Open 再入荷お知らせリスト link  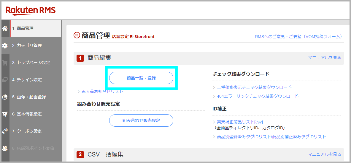click(x=102, y=92)
